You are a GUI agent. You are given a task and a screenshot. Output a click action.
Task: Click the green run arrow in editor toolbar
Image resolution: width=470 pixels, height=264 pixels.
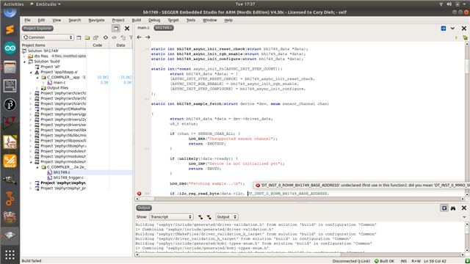[456, 37]
